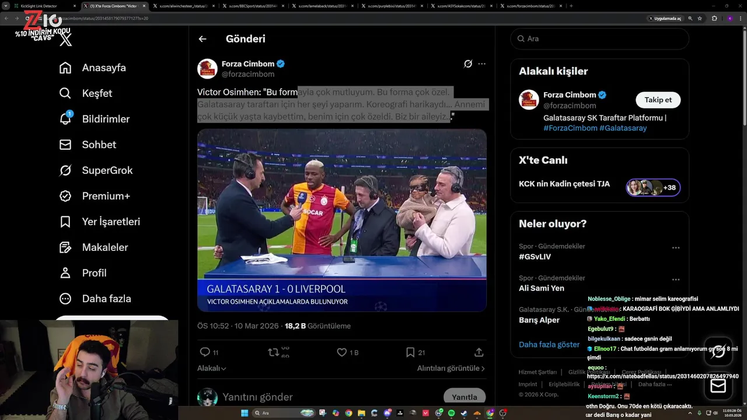
Task: Click Daha fazla footer dropdown
Action: coord(655,384)
